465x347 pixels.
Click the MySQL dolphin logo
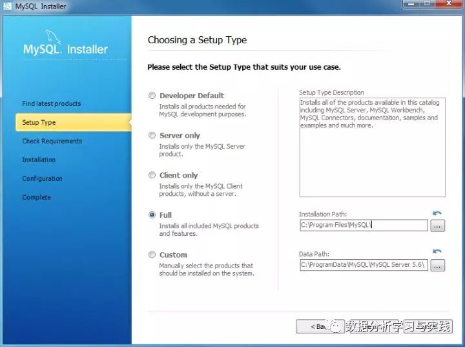click(53, 37)
